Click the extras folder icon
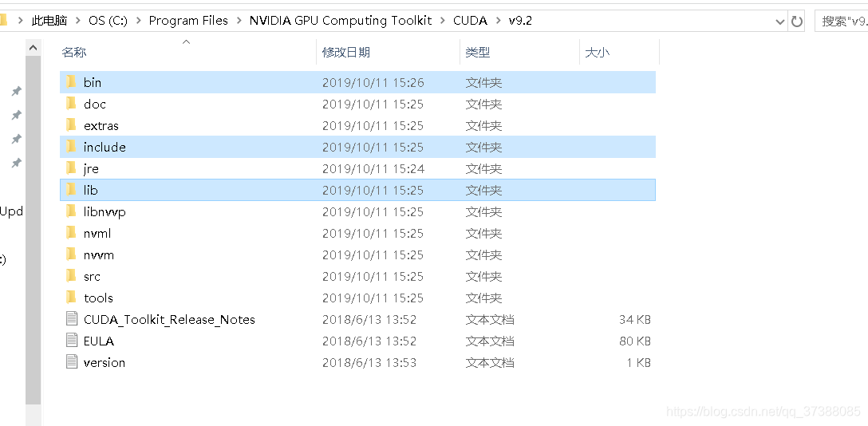This screenshot has width=868, height=426. 71,125
